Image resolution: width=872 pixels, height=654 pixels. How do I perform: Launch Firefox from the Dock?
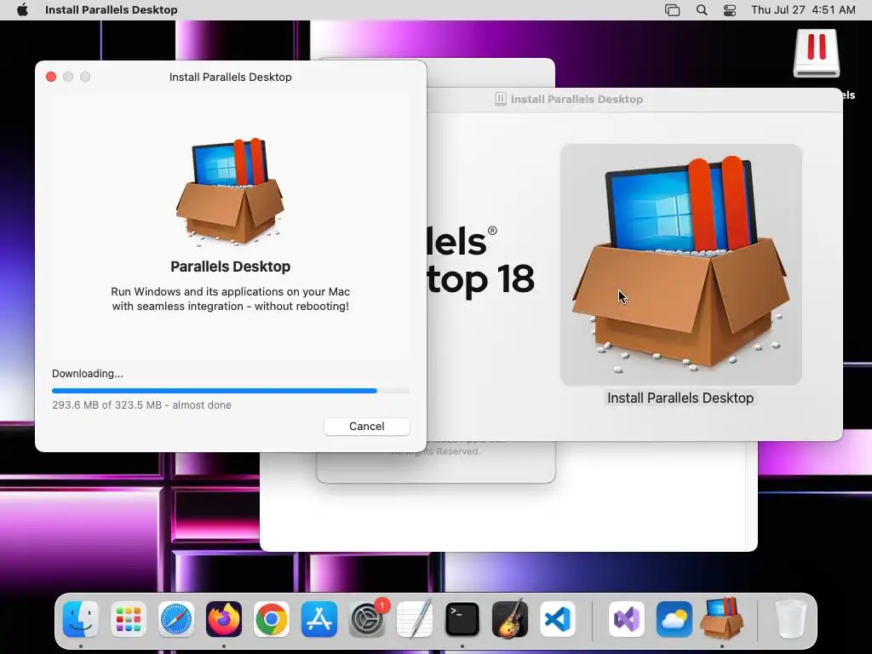[x=224, y=619]
